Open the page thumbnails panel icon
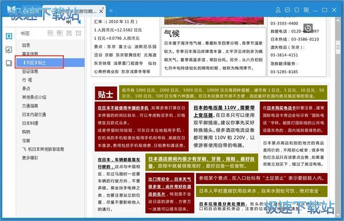344x221 pixels. (x=9, y=63)
